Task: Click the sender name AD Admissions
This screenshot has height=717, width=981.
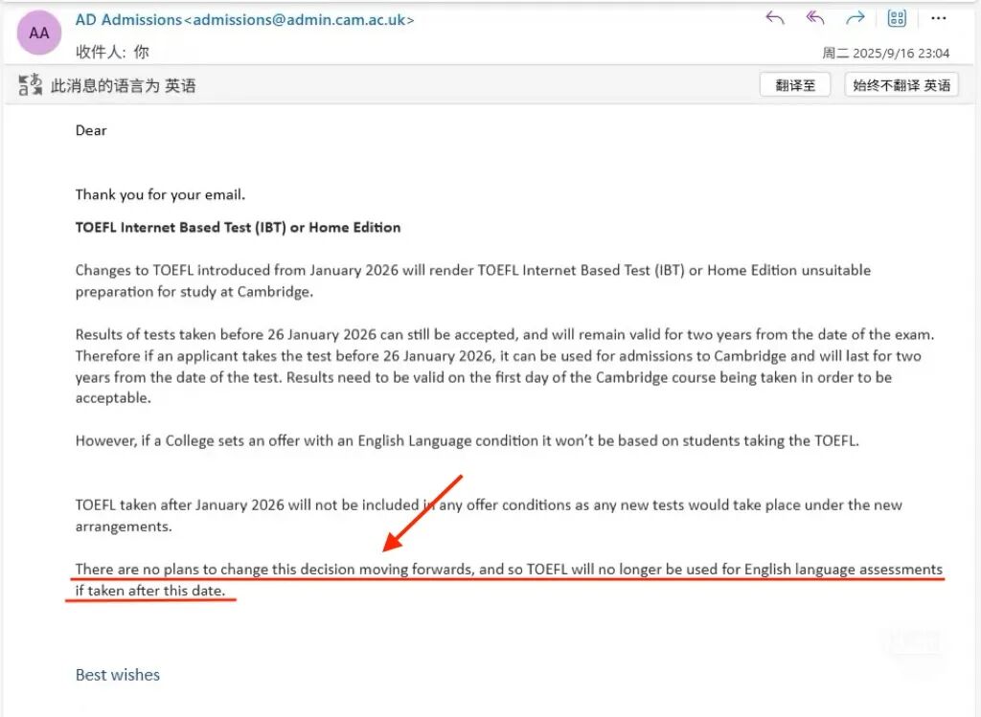Action: (x=128, y=20)
